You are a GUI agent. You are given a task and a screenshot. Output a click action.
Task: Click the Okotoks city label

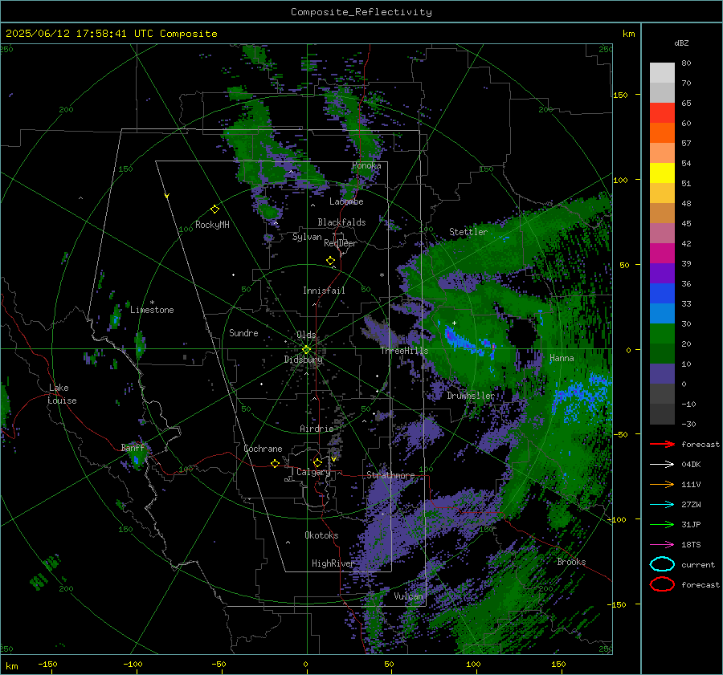(x=321, y=535)
